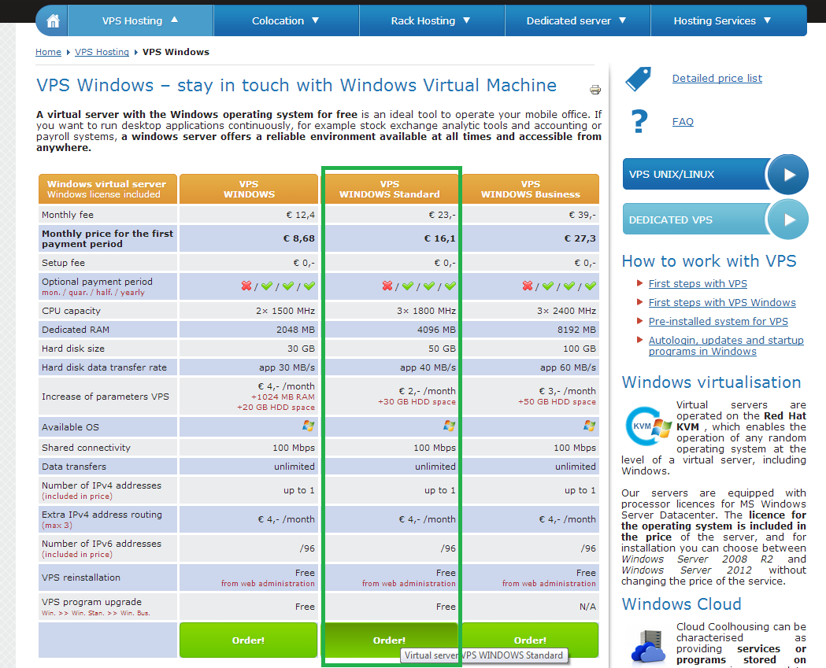Click red cross in VPS WINDOWS Business payment period
This screenshot has width=826, height=668.
click(528, 286)
